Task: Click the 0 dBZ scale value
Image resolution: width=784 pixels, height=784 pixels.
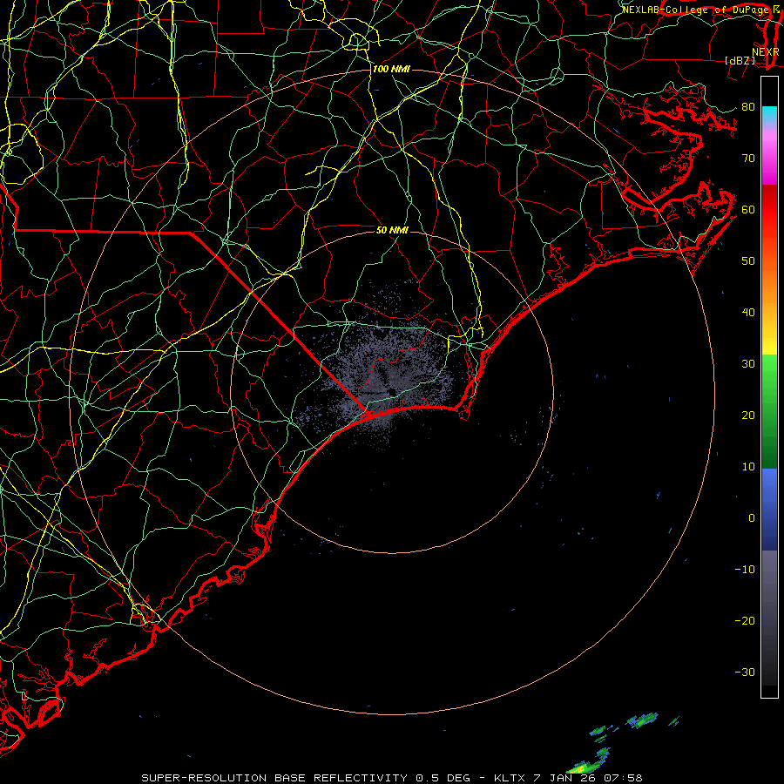Action: (752, 518)
